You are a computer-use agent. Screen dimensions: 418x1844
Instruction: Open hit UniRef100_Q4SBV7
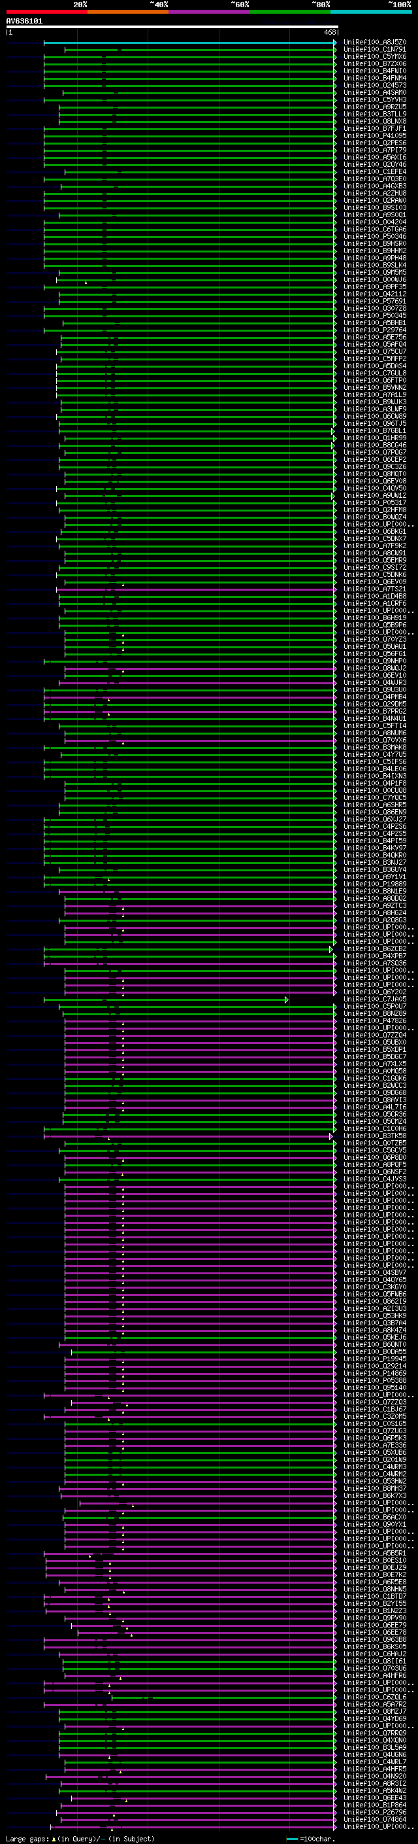(375, 1273)
